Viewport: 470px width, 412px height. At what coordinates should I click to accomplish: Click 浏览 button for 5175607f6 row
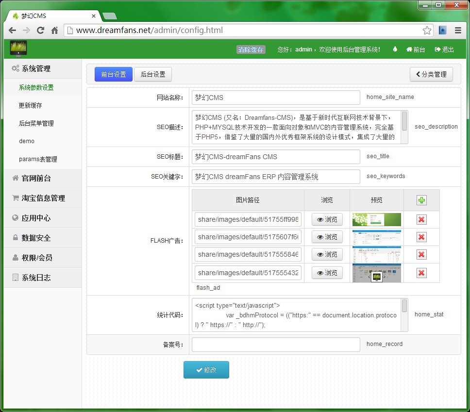327,237
